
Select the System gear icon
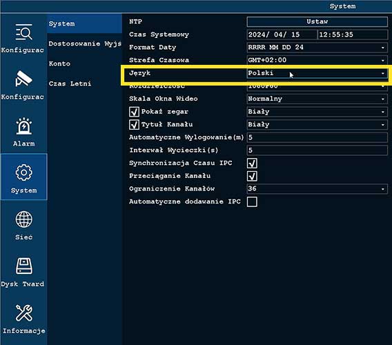(x=23, y=172)
